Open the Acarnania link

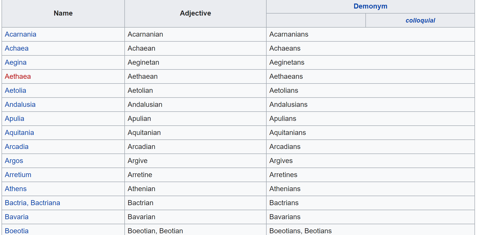pos(21,34)
